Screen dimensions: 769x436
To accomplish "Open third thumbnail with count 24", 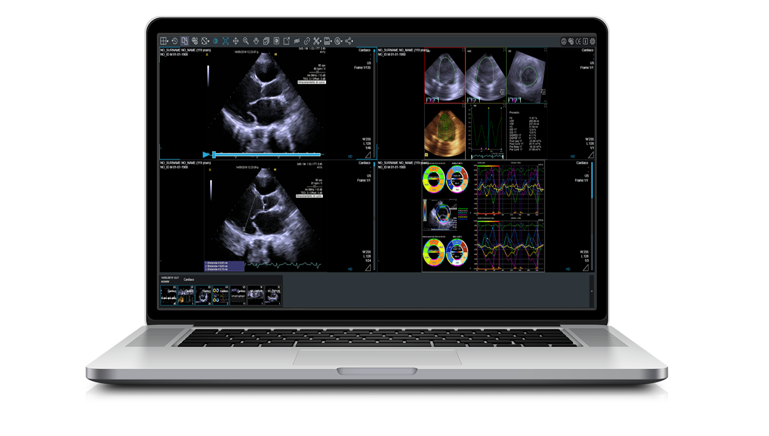I will coord(204,295).
